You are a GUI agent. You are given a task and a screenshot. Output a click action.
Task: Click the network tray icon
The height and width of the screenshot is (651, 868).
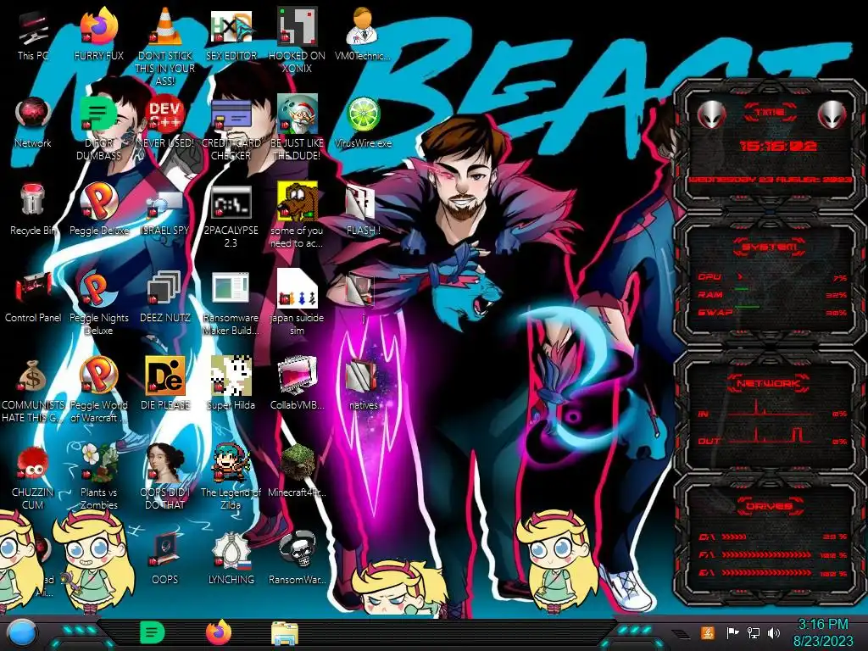click(x=753, y=632)
